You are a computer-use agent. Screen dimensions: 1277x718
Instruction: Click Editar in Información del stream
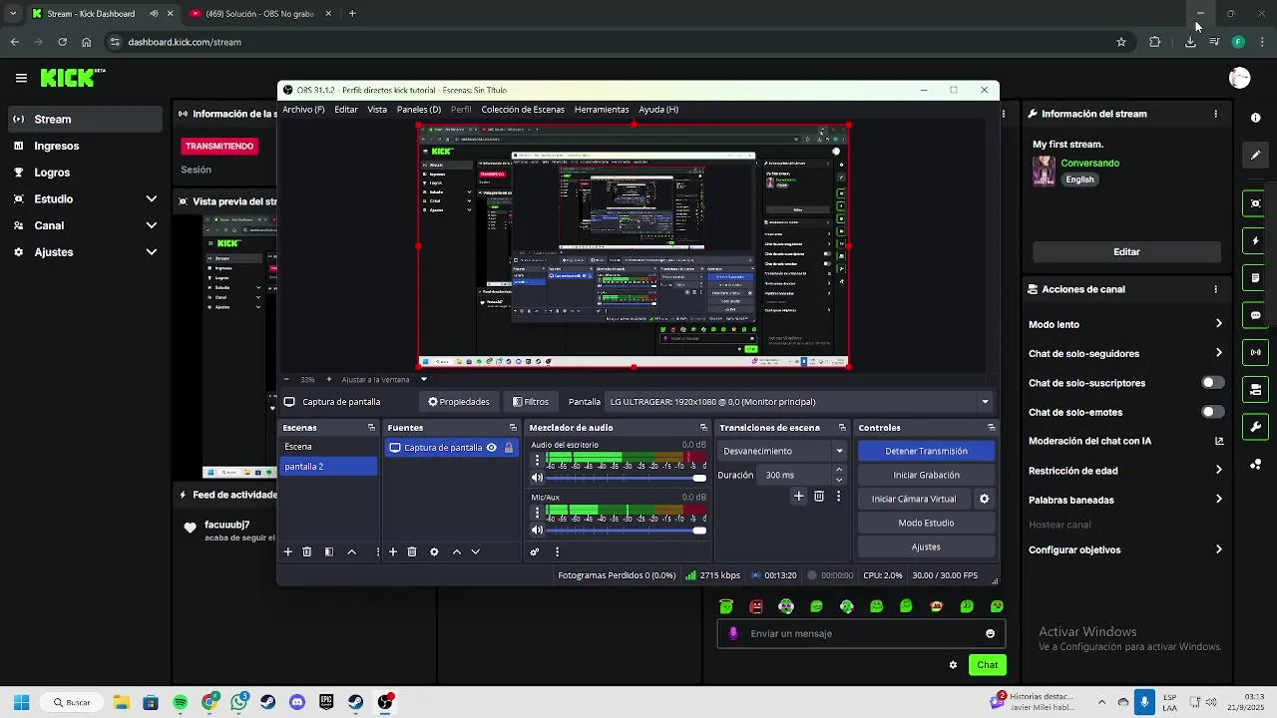click(1126, 251)
